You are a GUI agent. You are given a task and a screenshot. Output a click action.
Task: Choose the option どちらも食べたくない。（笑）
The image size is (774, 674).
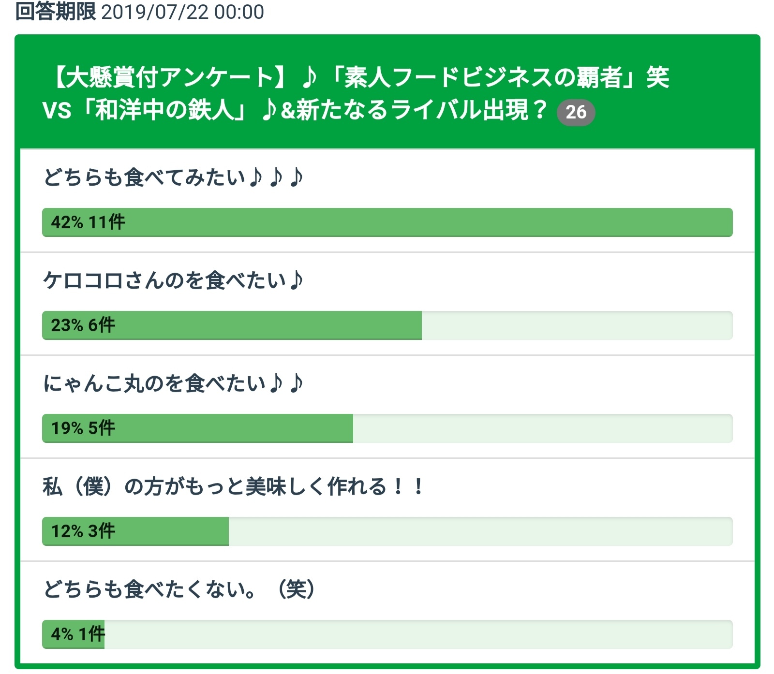click(179, 589)
